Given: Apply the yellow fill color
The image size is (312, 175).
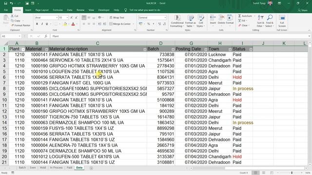Looking at the screenshot, I should point(65,24).
